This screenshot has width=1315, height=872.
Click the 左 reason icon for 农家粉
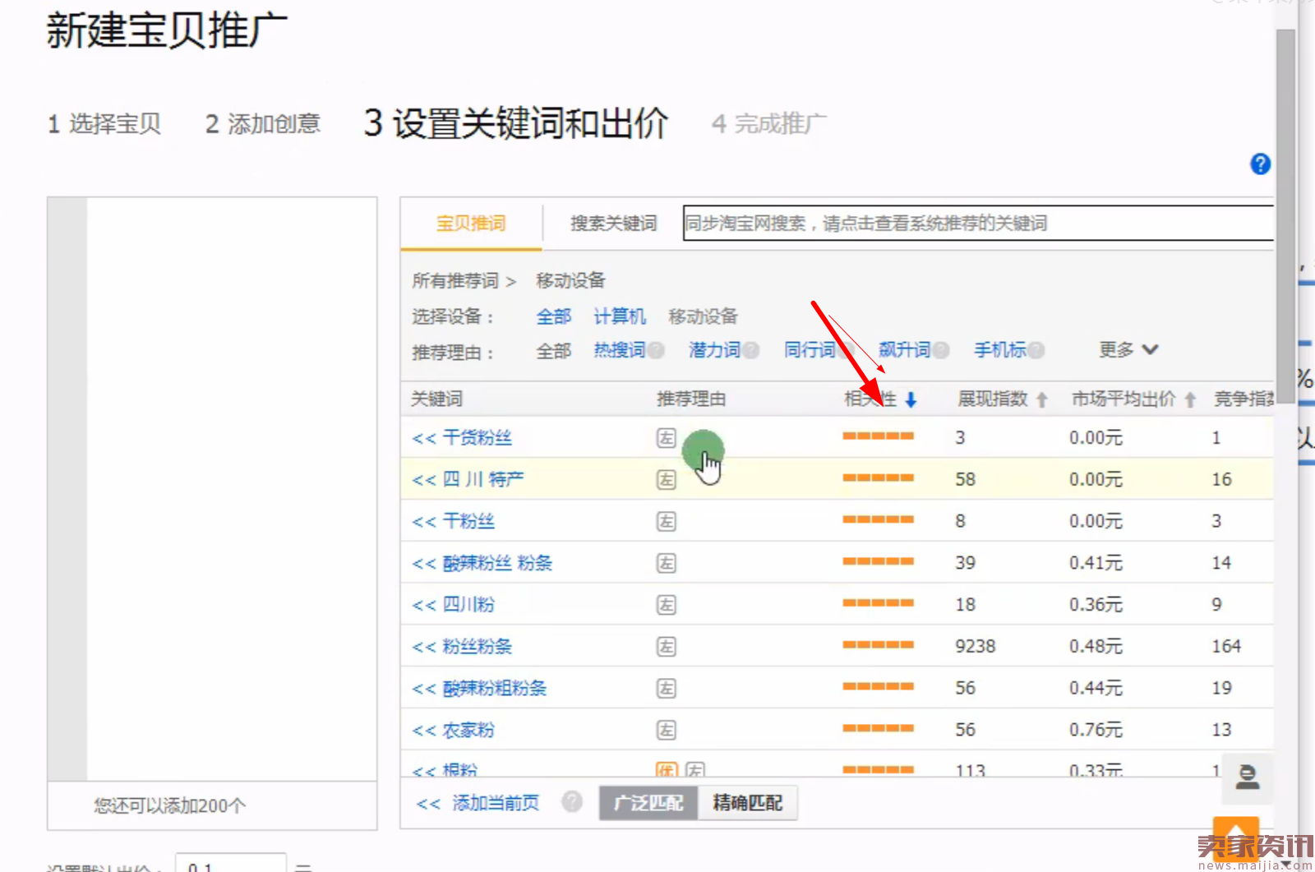click(x=666, y=730)
